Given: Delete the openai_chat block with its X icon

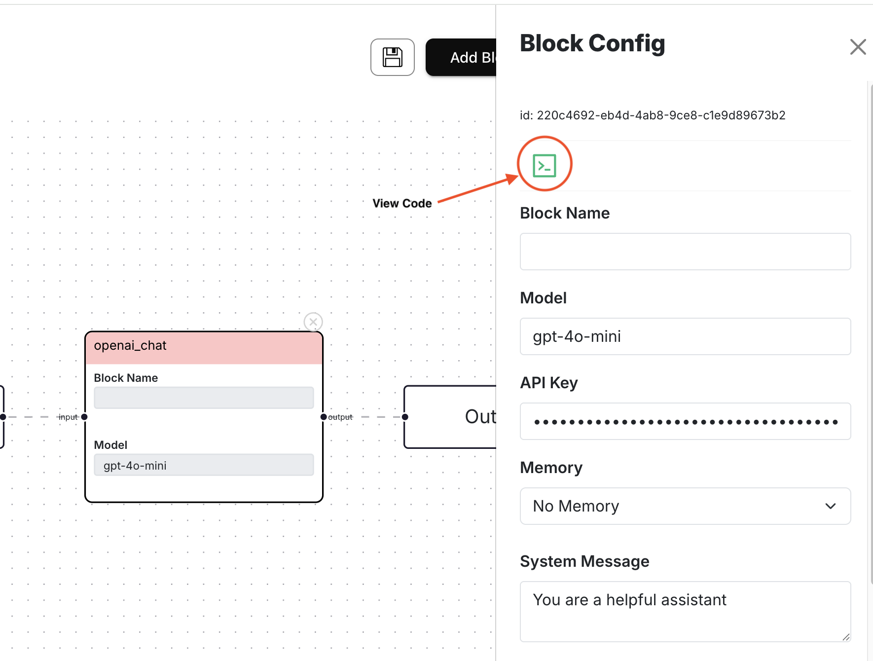Looking at the screenshot, I should tap(313, 322).
